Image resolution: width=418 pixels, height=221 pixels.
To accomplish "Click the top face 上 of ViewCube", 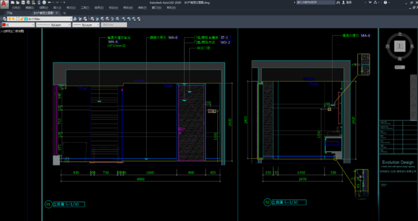I will (400, 47).
